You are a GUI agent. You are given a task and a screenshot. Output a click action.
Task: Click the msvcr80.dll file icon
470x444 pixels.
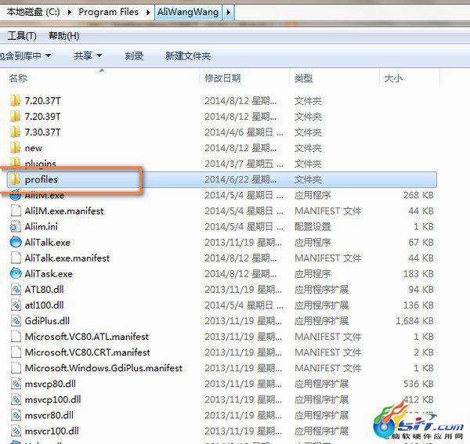pos(16,415)
